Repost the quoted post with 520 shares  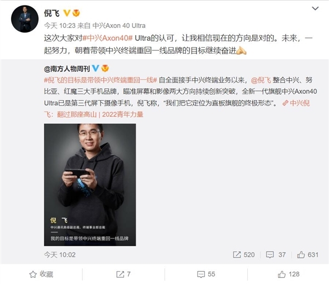243,254
